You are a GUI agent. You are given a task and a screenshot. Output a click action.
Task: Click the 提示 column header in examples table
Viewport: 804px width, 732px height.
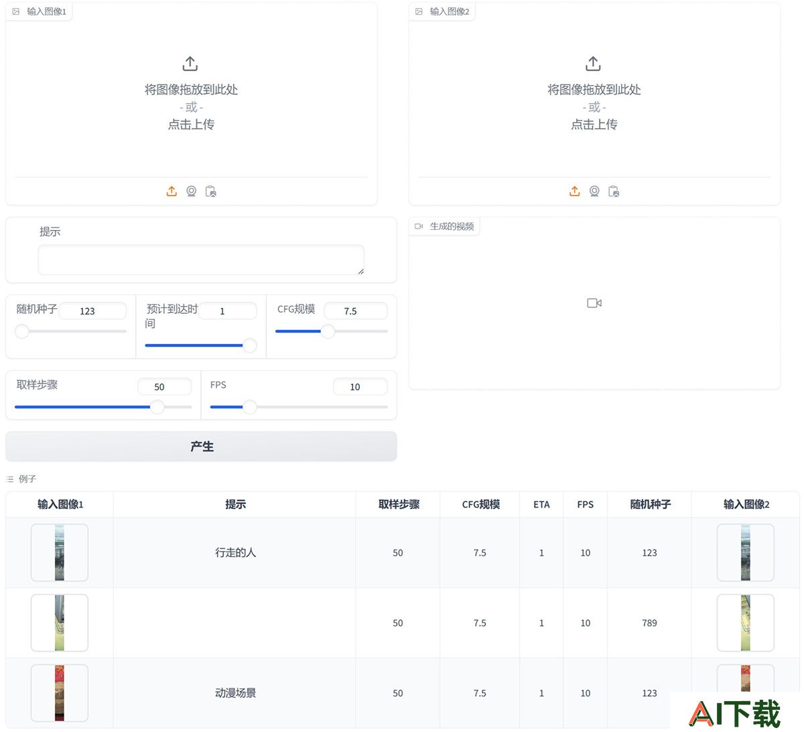[235, 504]
